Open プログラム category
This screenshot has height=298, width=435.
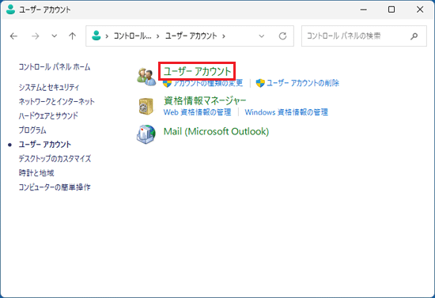pyautogui.click(x=32, y=130)
